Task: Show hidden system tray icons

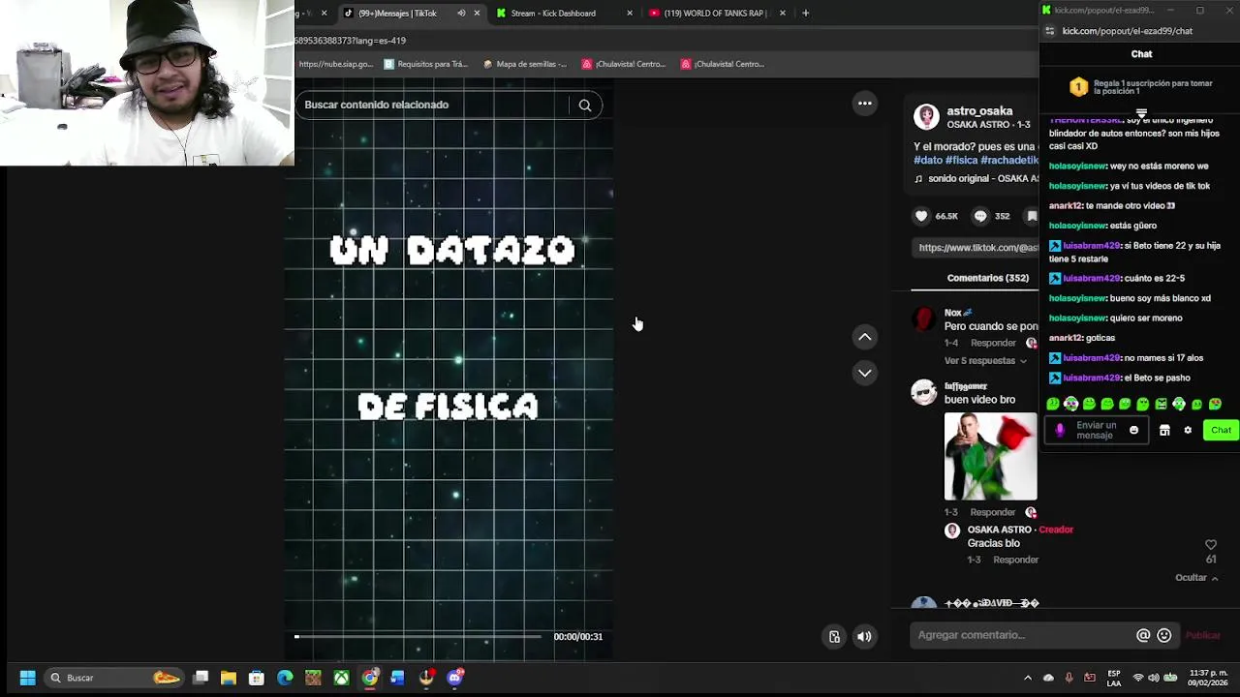Action: pyautogui.click(x=1028, y=678)
